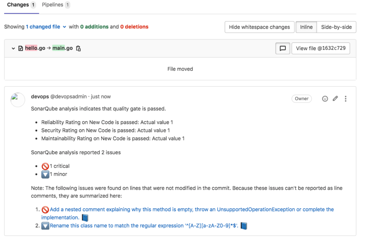Add emoji reaction to devops comment
Screen dimensions: 384x239
click(325, 99)
